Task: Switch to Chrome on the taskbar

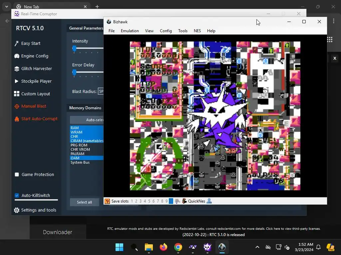Action: [x=178, y=247]
